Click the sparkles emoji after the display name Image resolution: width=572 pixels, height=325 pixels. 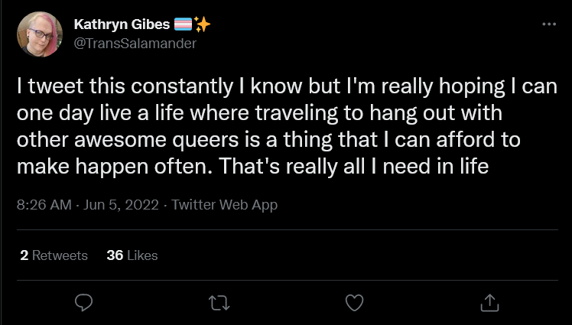[202, 24]
